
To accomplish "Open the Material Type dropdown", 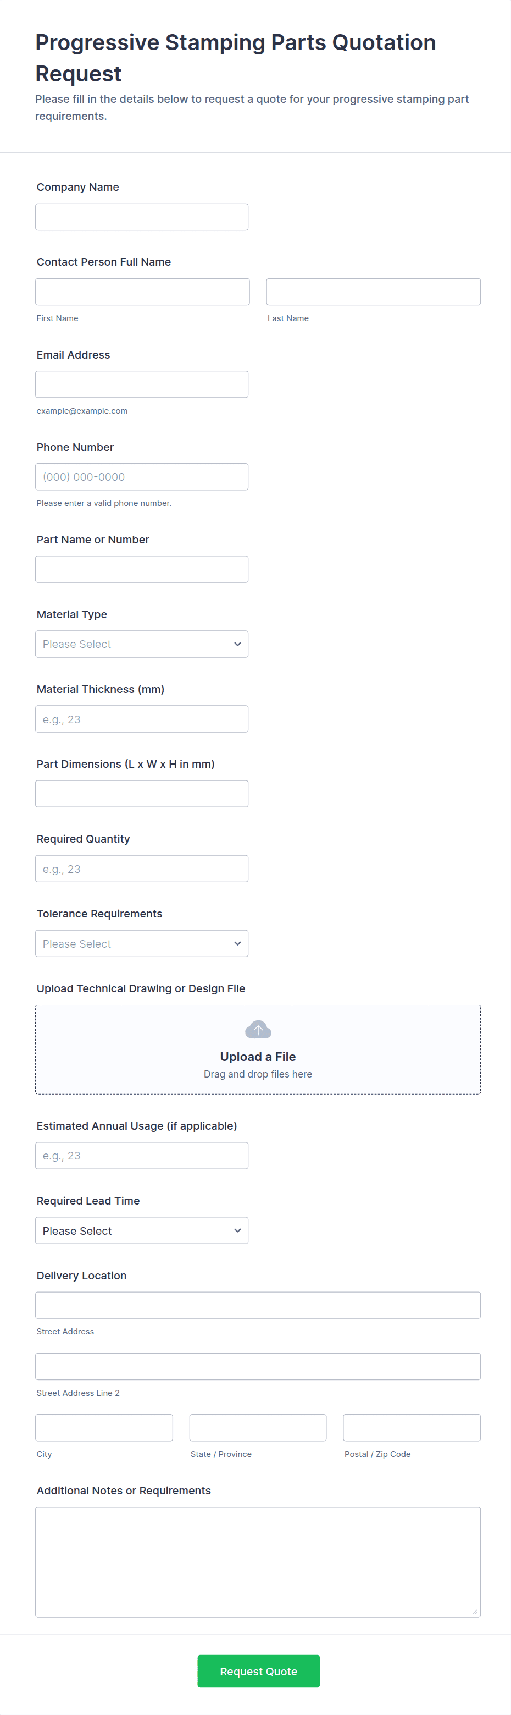I will pyautogui.click(x=141, y=644).
